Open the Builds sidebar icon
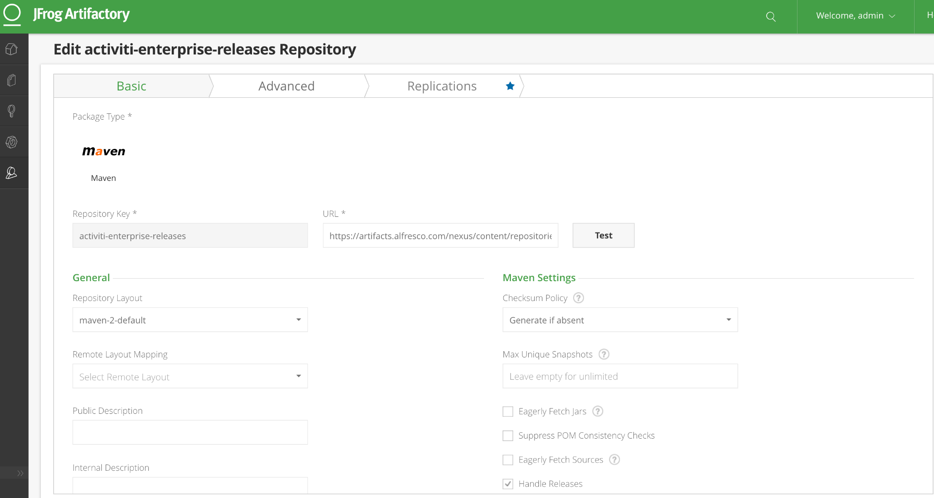The image size is (934, 498). (x=12, y=142)
